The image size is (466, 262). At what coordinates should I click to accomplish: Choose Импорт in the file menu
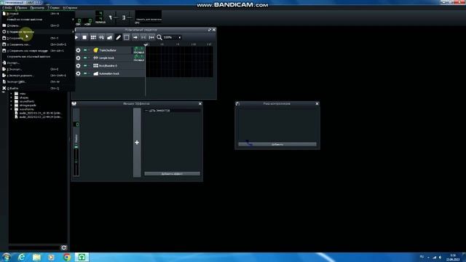click(38, 63)
